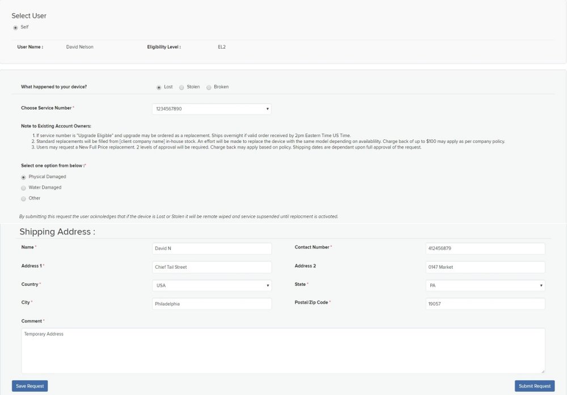Focus the Contact Number field

point(485,248)
